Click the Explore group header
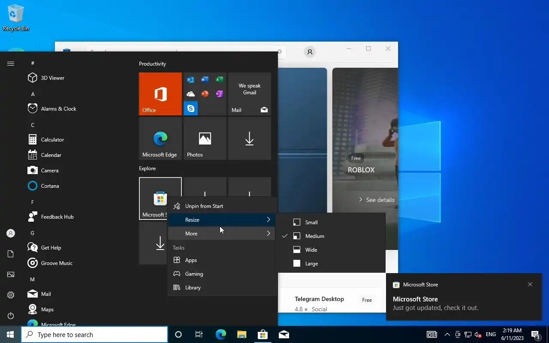 pos(147,168)
